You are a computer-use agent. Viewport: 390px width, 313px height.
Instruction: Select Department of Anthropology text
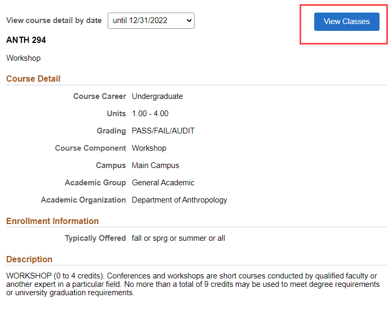pos(179,200)
